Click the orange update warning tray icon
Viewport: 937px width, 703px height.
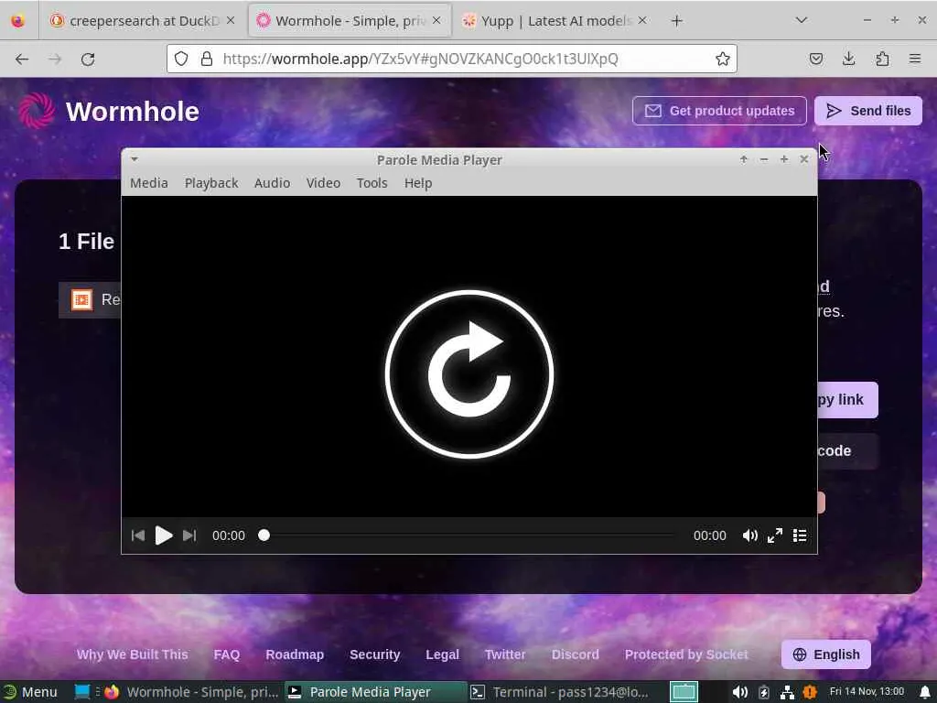coord(810,692)
